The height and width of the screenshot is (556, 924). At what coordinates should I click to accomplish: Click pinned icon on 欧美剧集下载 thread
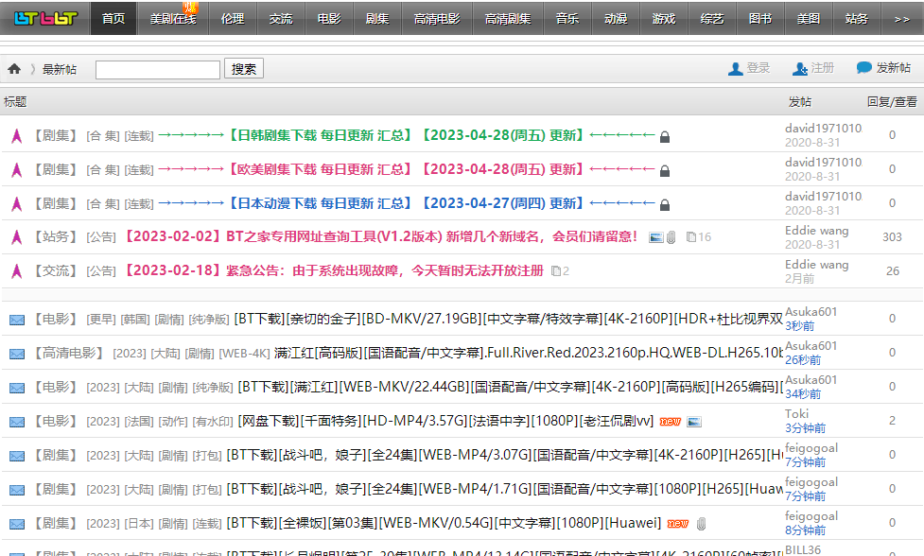click(16, 170)
